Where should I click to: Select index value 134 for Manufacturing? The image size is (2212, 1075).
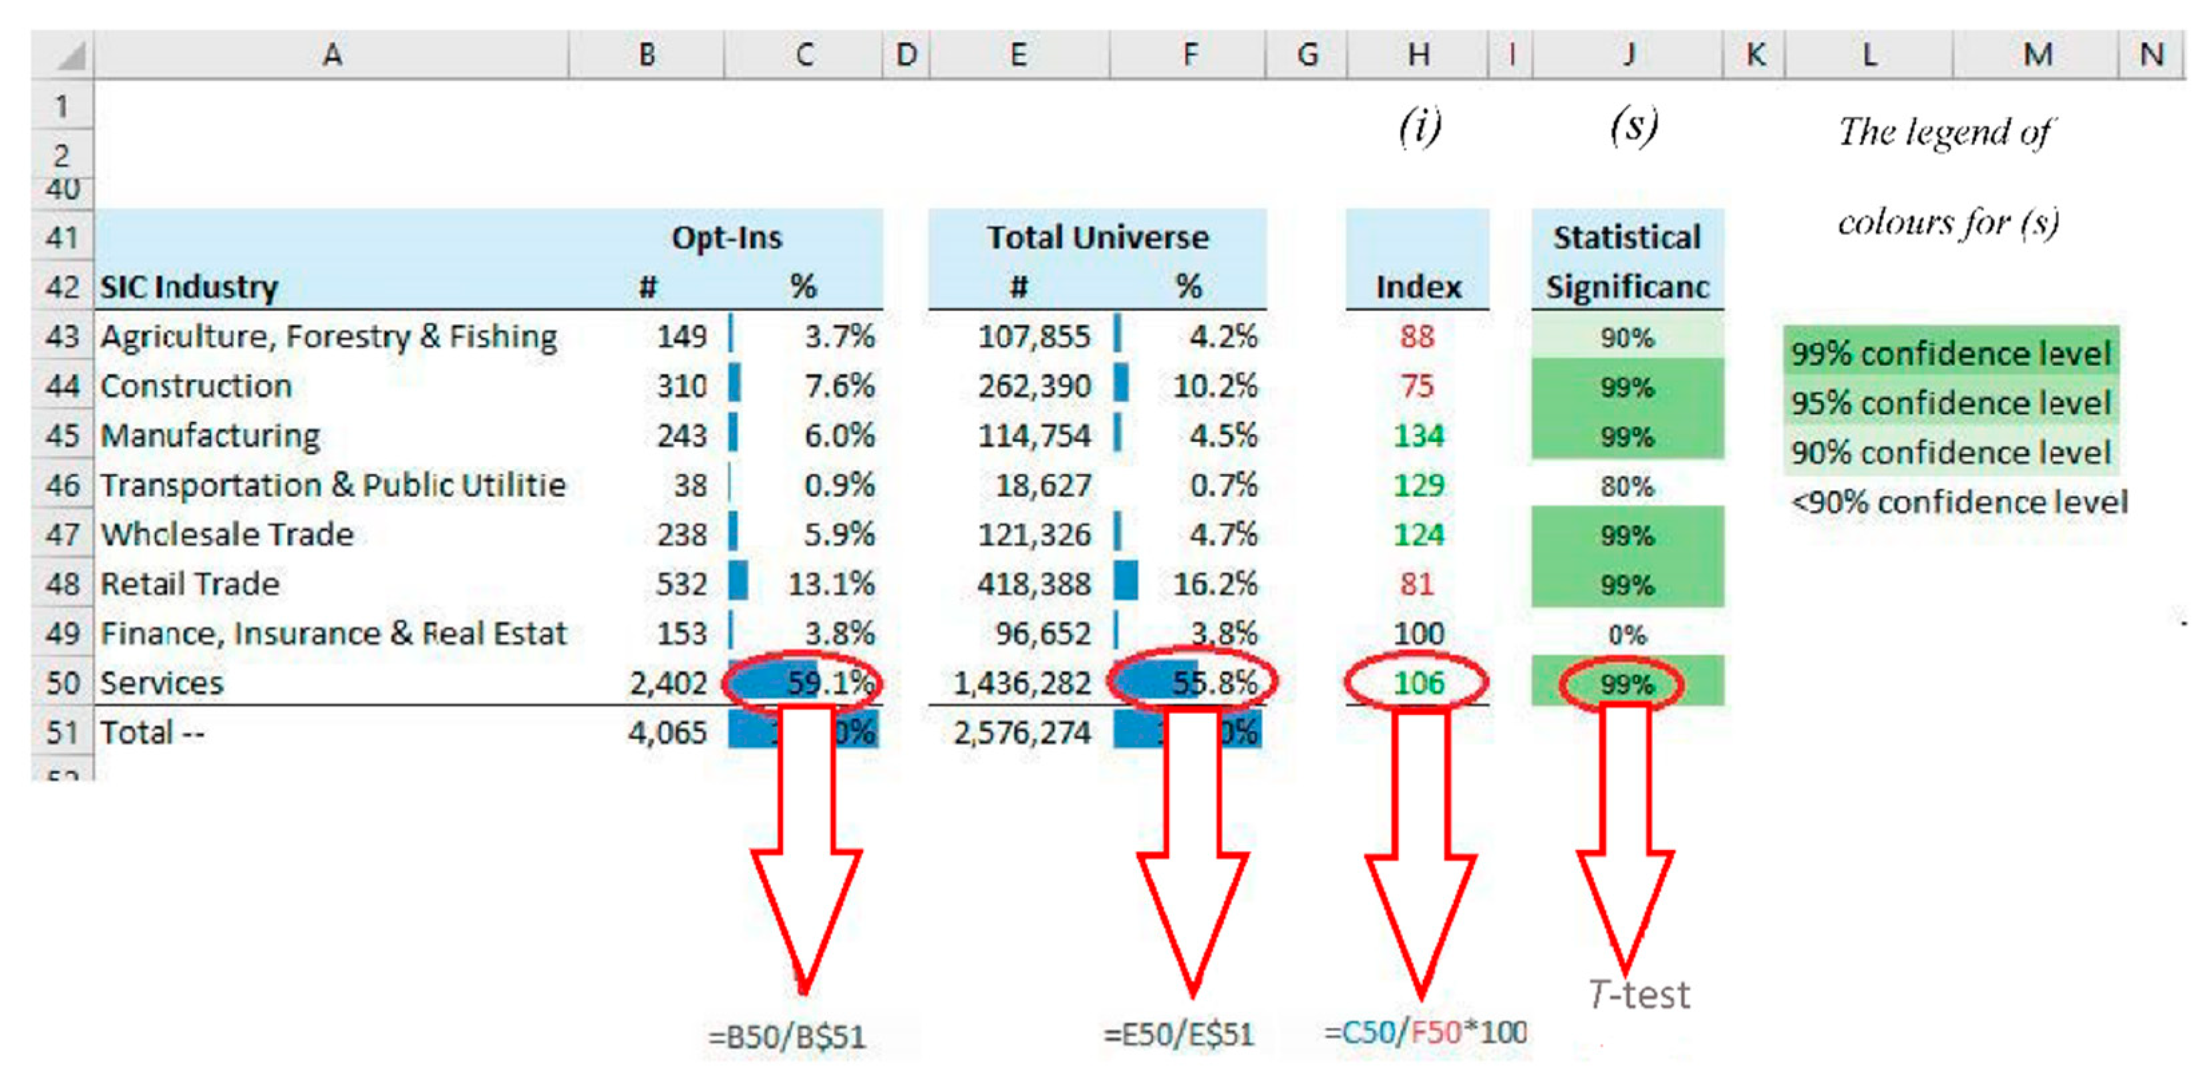click(1418, 436)
